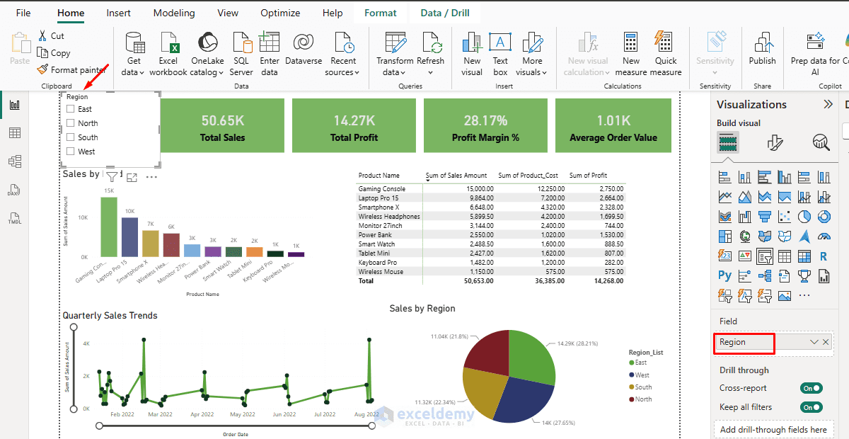
Task: Select the Gaming Console green bar
Action: pos(109,227)
